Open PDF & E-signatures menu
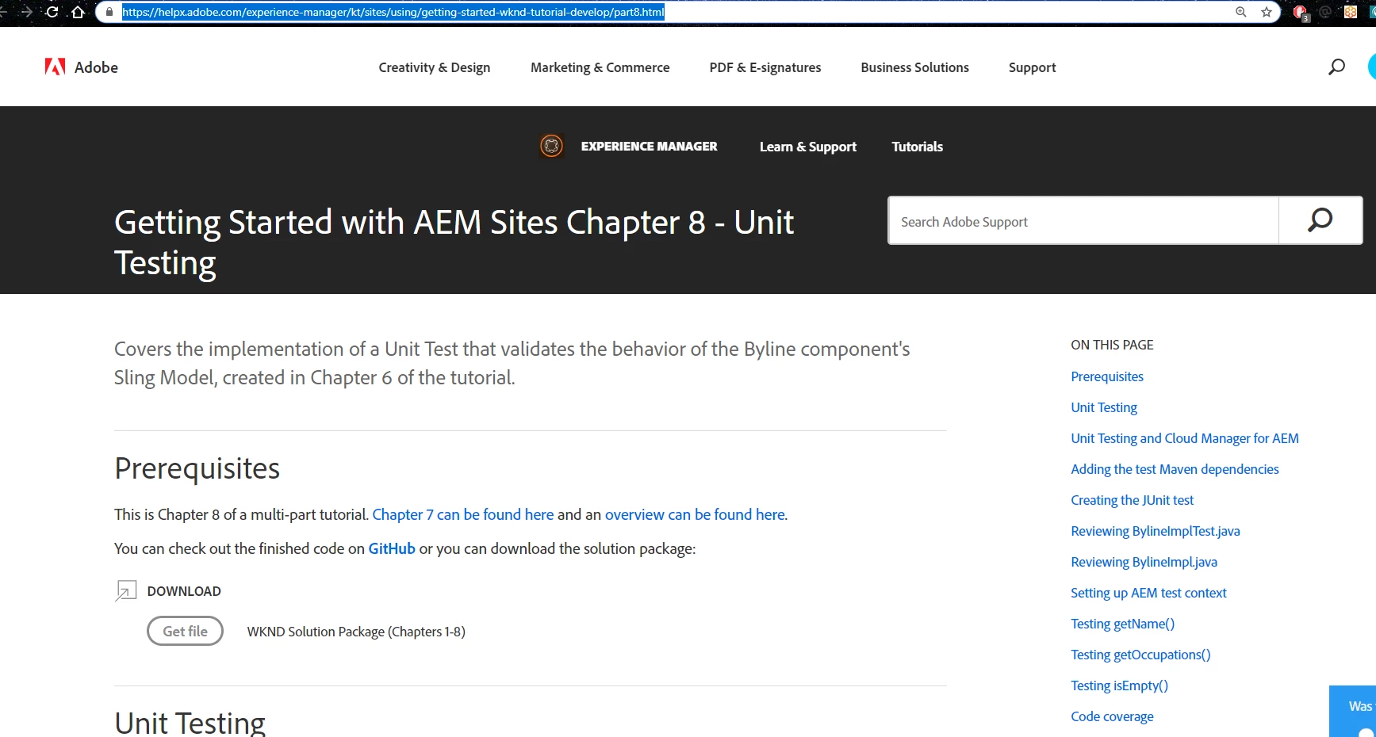The image size is (1376, 737). tap(765, 67)
